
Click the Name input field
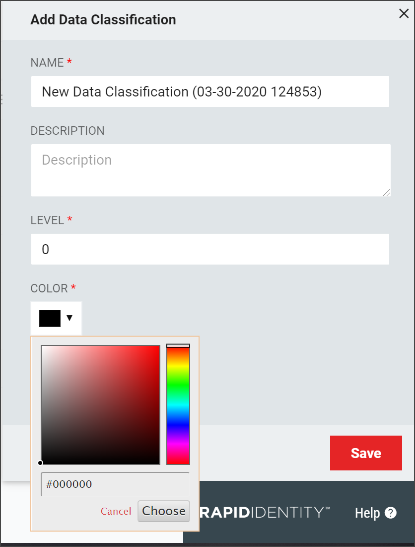tap(210, 91)
